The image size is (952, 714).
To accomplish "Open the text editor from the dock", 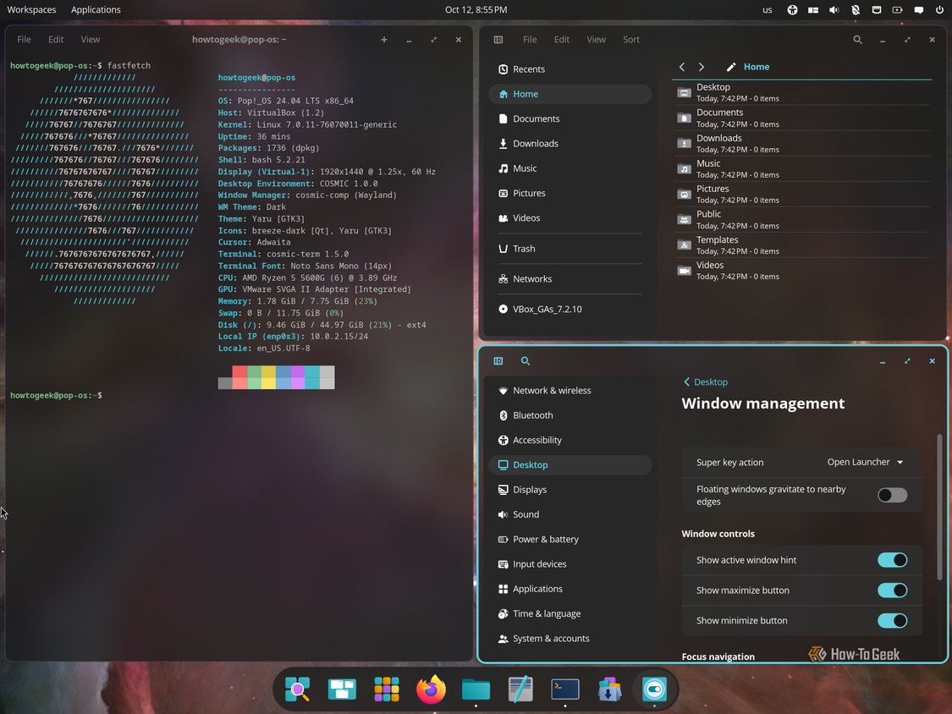I will 520,689.
